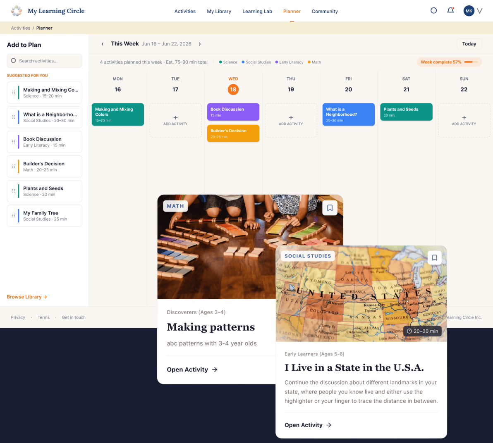Click the My Learning Circle logo icon

17,11
